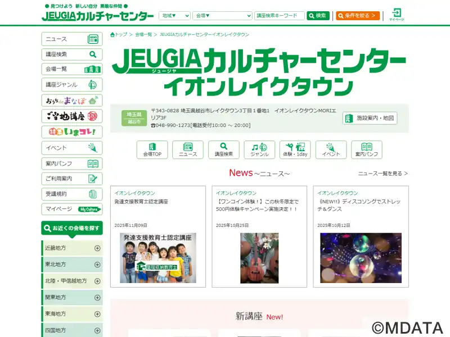Viewport: 450px width, 337px height.
Task: Expand the 北陸・甲信越地方 region row
Action: 72,281
